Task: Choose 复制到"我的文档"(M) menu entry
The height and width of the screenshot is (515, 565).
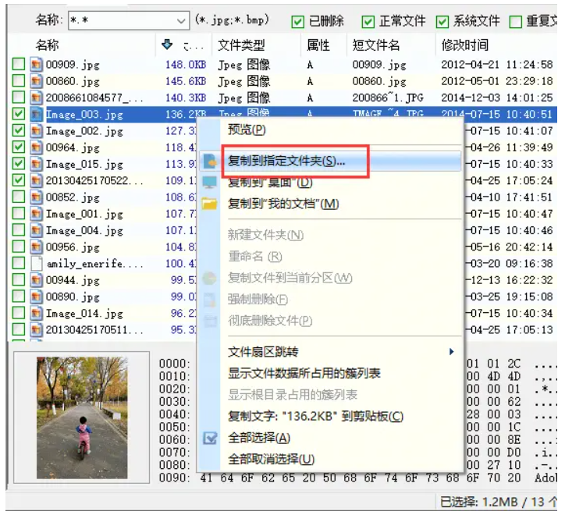Action: coord(283,204)
